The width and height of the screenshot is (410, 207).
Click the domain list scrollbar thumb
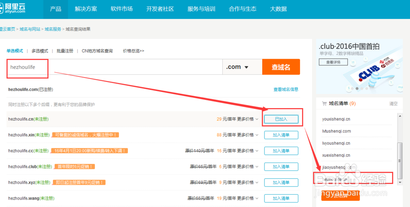pos(400,161)
